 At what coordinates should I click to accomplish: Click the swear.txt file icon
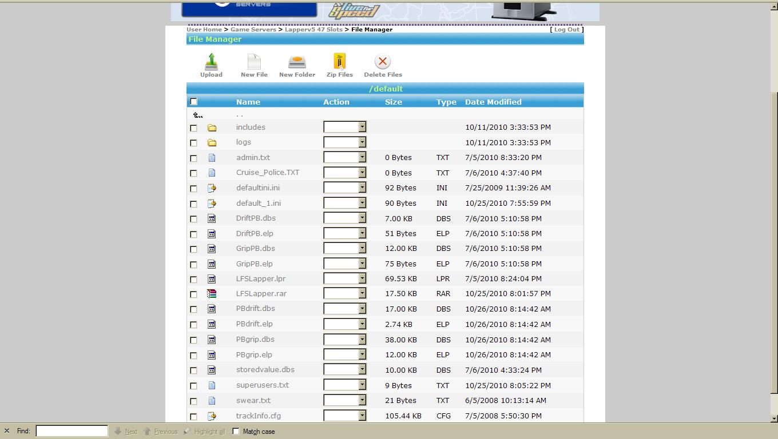pos(212,401)
